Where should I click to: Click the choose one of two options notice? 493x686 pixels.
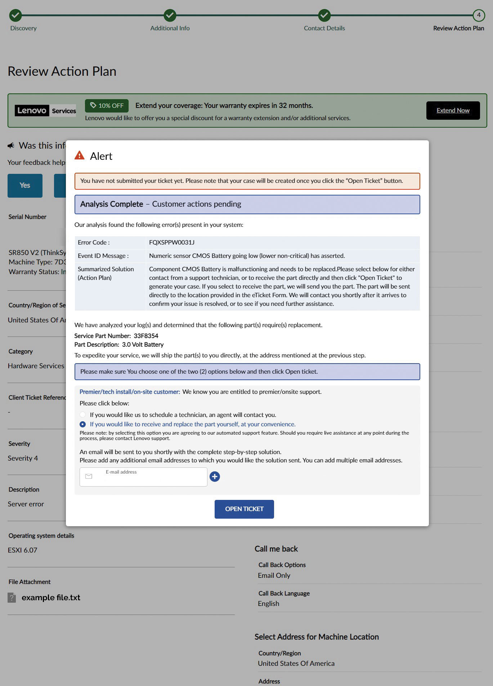(x=247, y=371)
